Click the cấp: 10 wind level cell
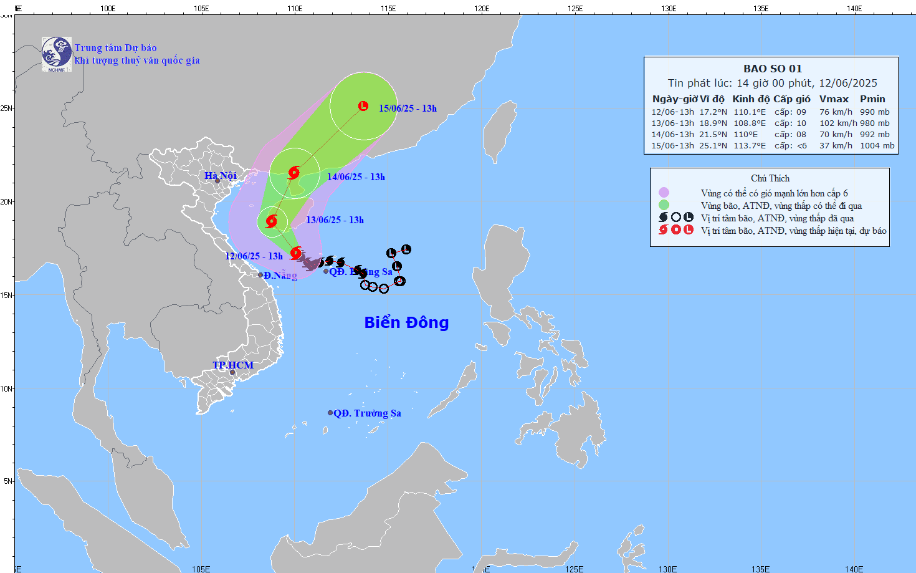Viewport: 916px width, 573px height. (790, 123)
